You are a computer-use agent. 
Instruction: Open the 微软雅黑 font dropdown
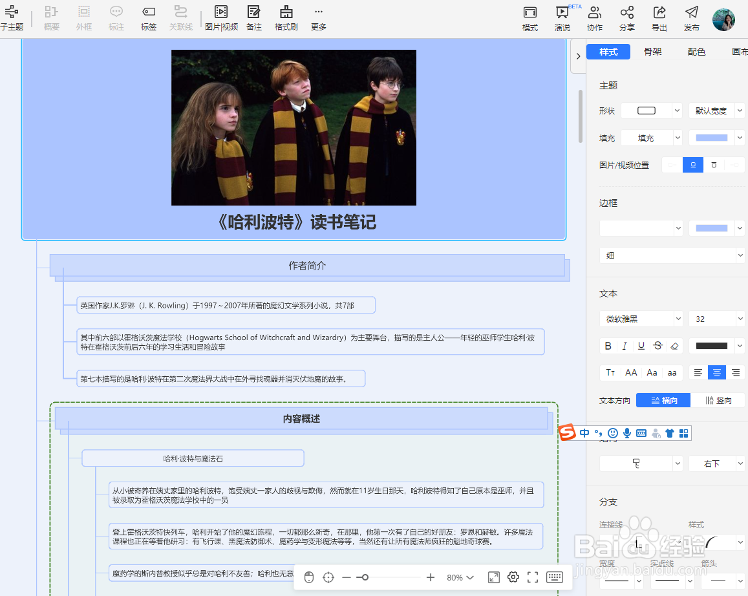(x=641, y=319)
